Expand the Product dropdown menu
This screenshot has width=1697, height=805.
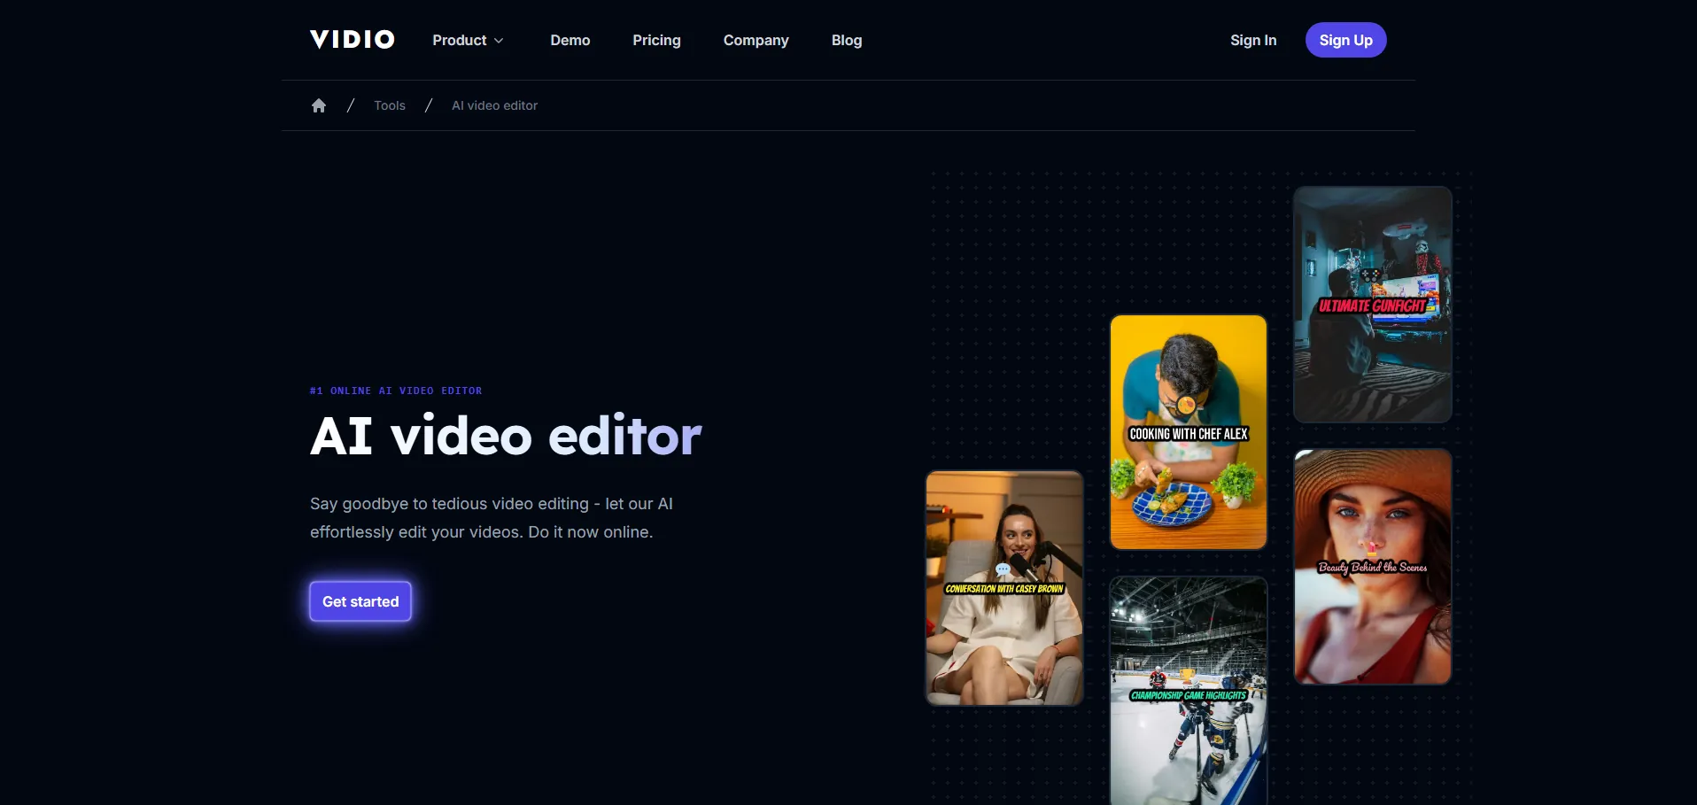[468, 41]
